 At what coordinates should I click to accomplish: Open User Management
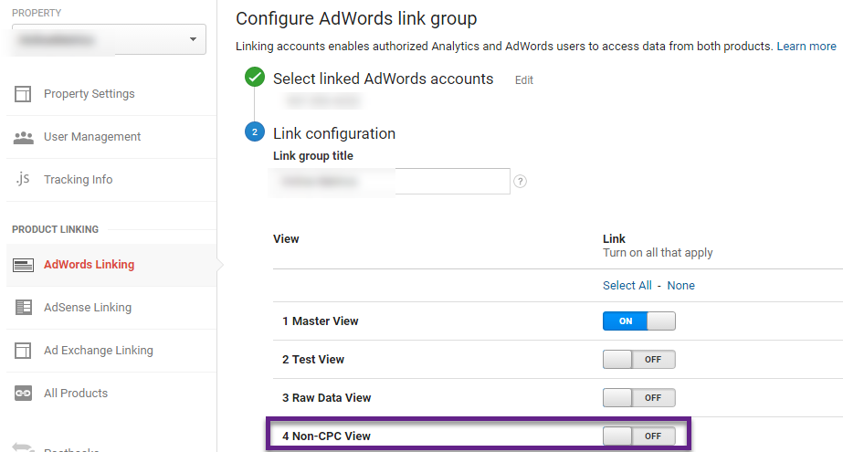coord(92,137)
